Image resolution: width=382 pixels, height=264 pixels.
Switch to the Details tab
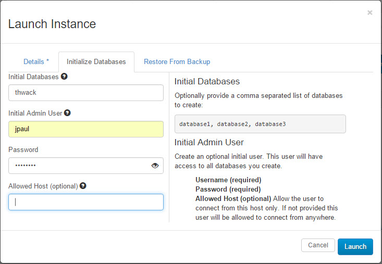36,61
